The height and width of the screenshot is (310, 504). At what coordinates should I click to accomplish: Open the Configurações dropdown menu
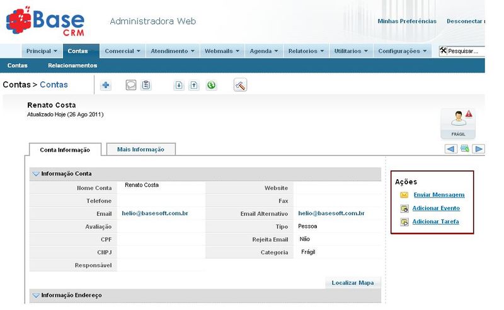(x=402, y=51)
